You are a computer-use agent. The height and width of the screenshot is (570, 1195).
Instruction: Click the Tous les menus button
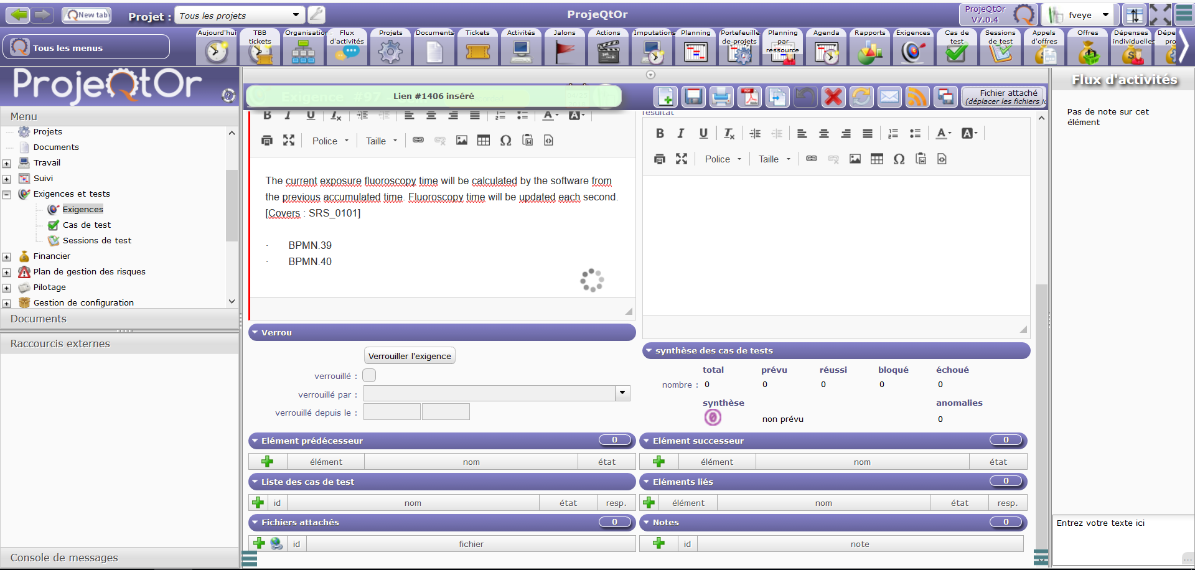click(86, 48)
